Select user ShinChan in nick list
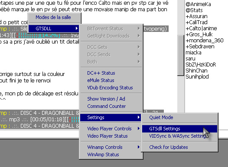This screenshot has height=167, width=228. [x=196, y=71]
